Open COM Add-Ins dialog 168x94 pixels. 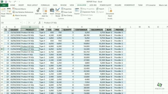[x=45, y=12]
